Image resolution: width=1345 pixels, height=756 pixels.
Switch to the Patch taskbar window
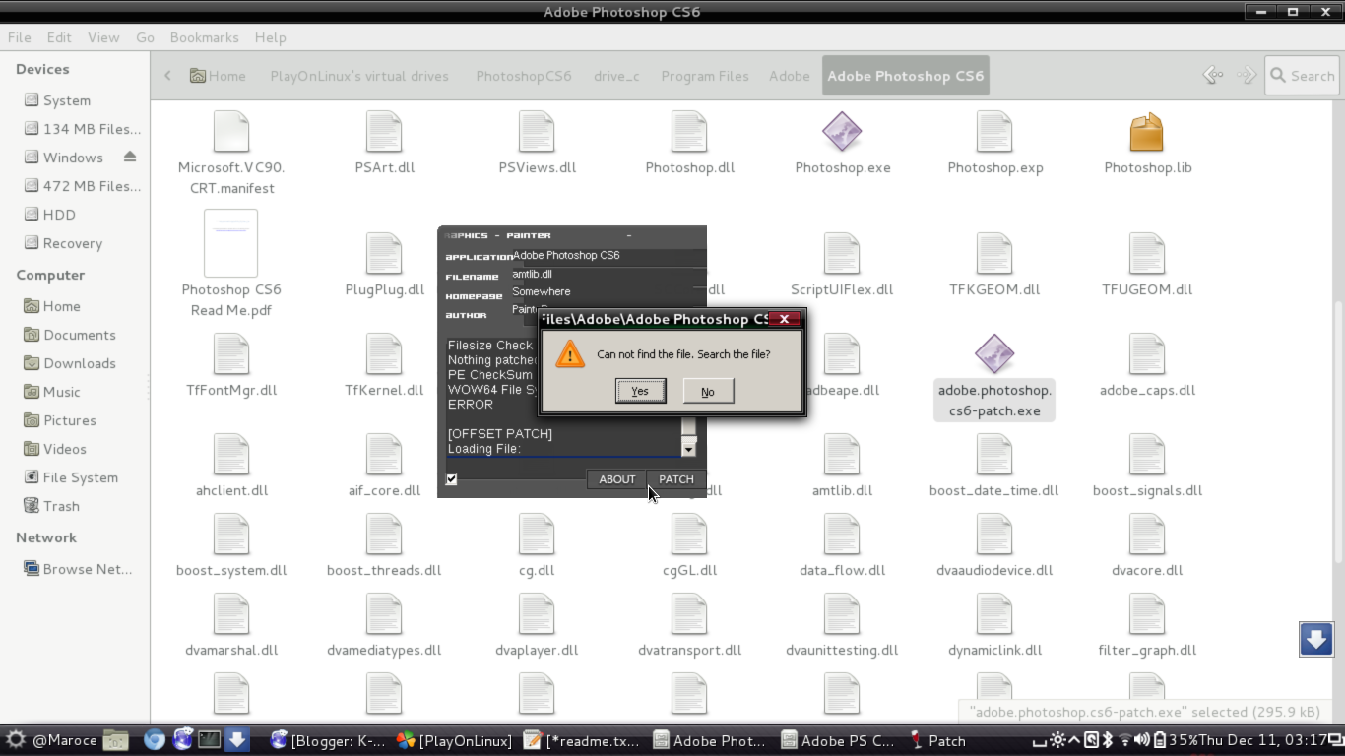click(x=937, y=740)
